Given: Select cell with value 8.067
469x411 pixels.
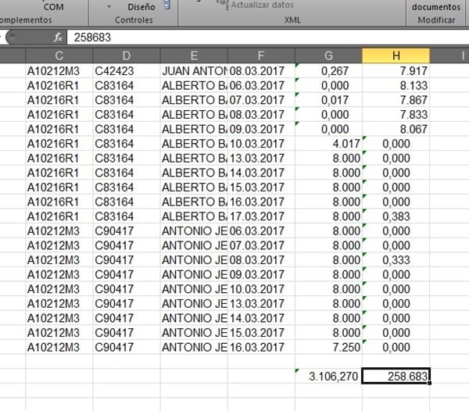Looking at the screenshot, I should pos(396,129).
